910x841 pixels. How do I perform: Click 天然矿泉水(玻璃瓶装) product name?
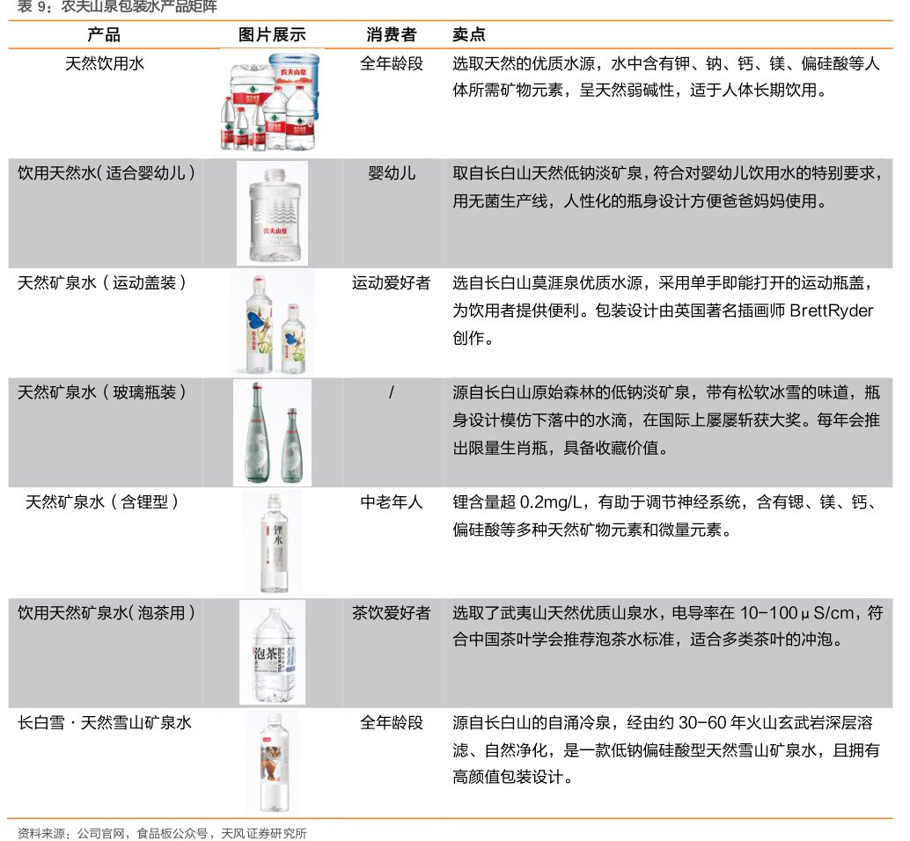click(x=103, y=392)
